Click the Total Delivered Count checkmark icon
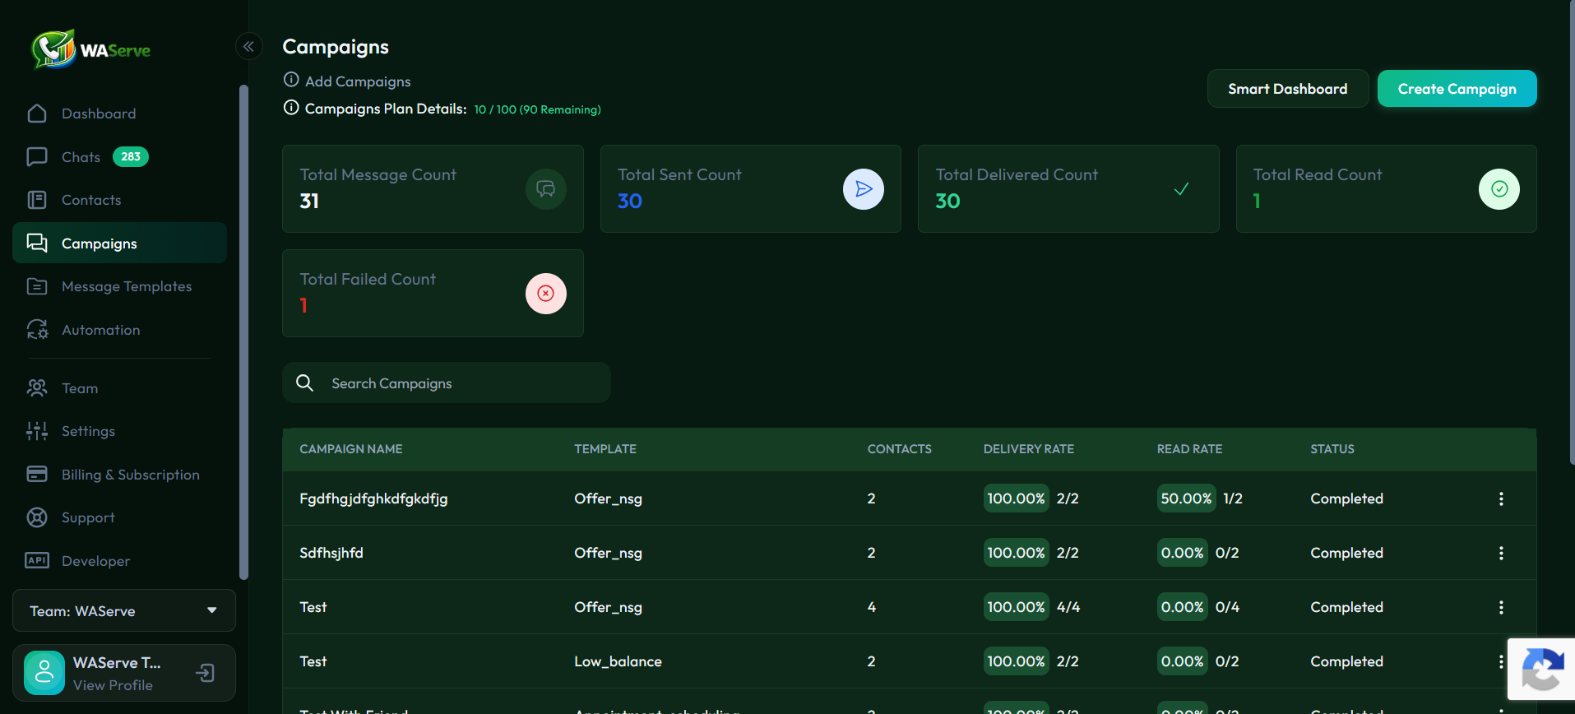The height and width of the screenshot is (714, 1575). tap(1181, 189)
